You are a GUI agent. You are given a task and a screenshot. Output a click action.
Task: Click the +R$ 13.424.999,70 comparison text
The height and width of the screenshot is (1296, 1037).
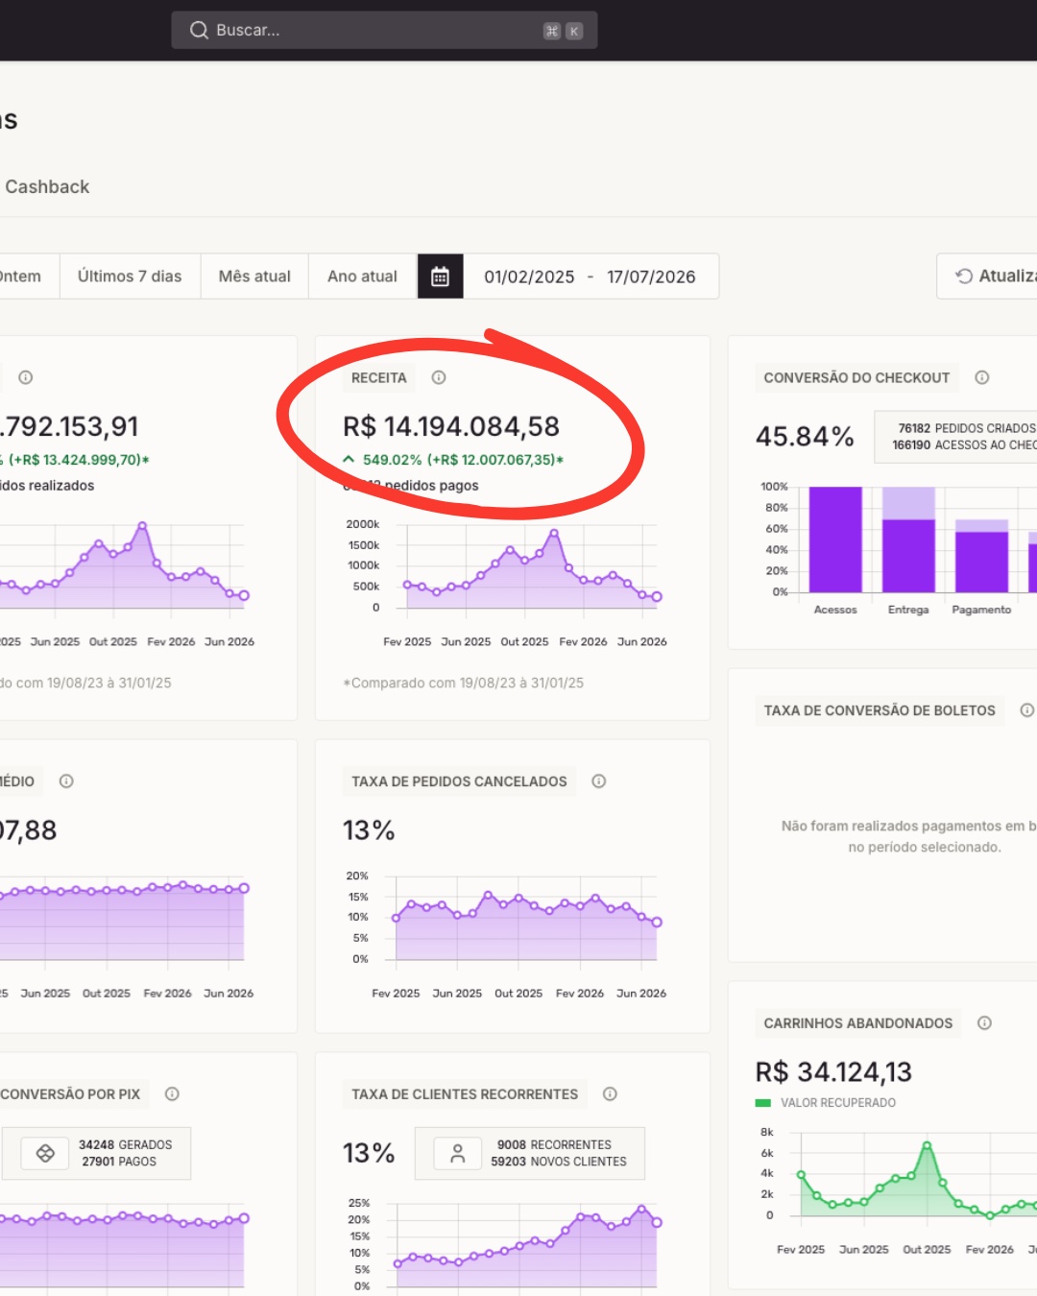(77, 460)
